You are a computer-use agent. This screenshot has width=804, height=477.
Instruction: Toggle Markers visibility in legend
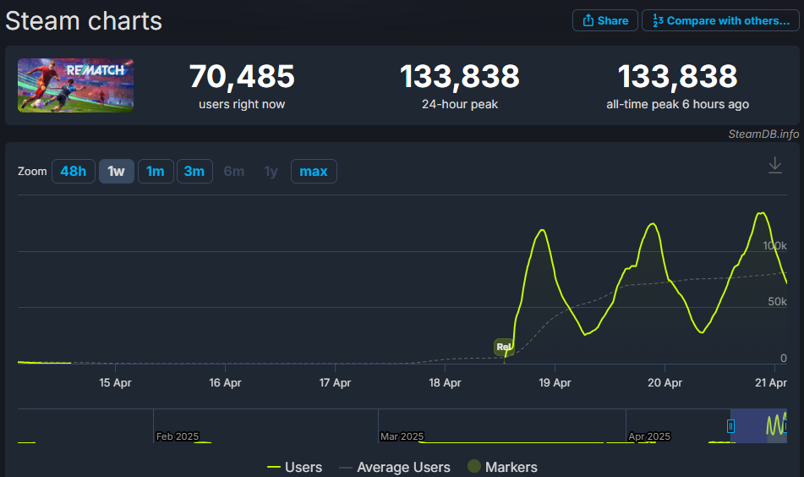(501, 467)
